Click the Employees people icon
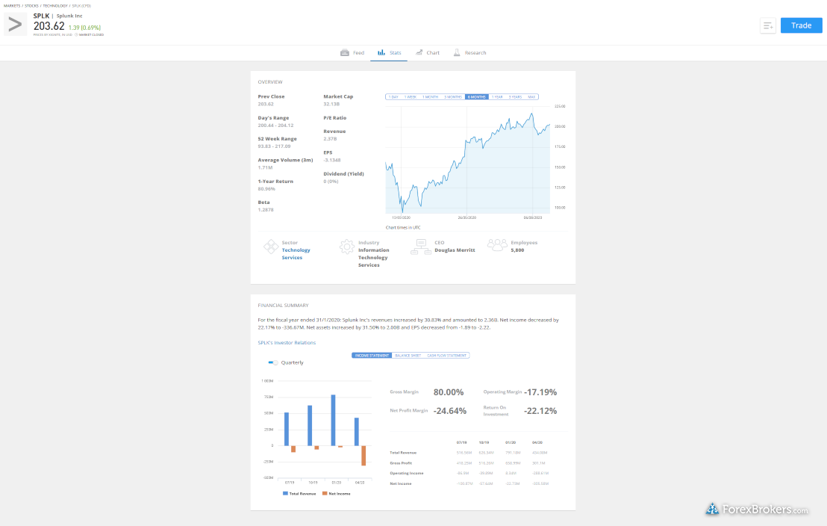This screenshot has height=526, width=827. 497,245
